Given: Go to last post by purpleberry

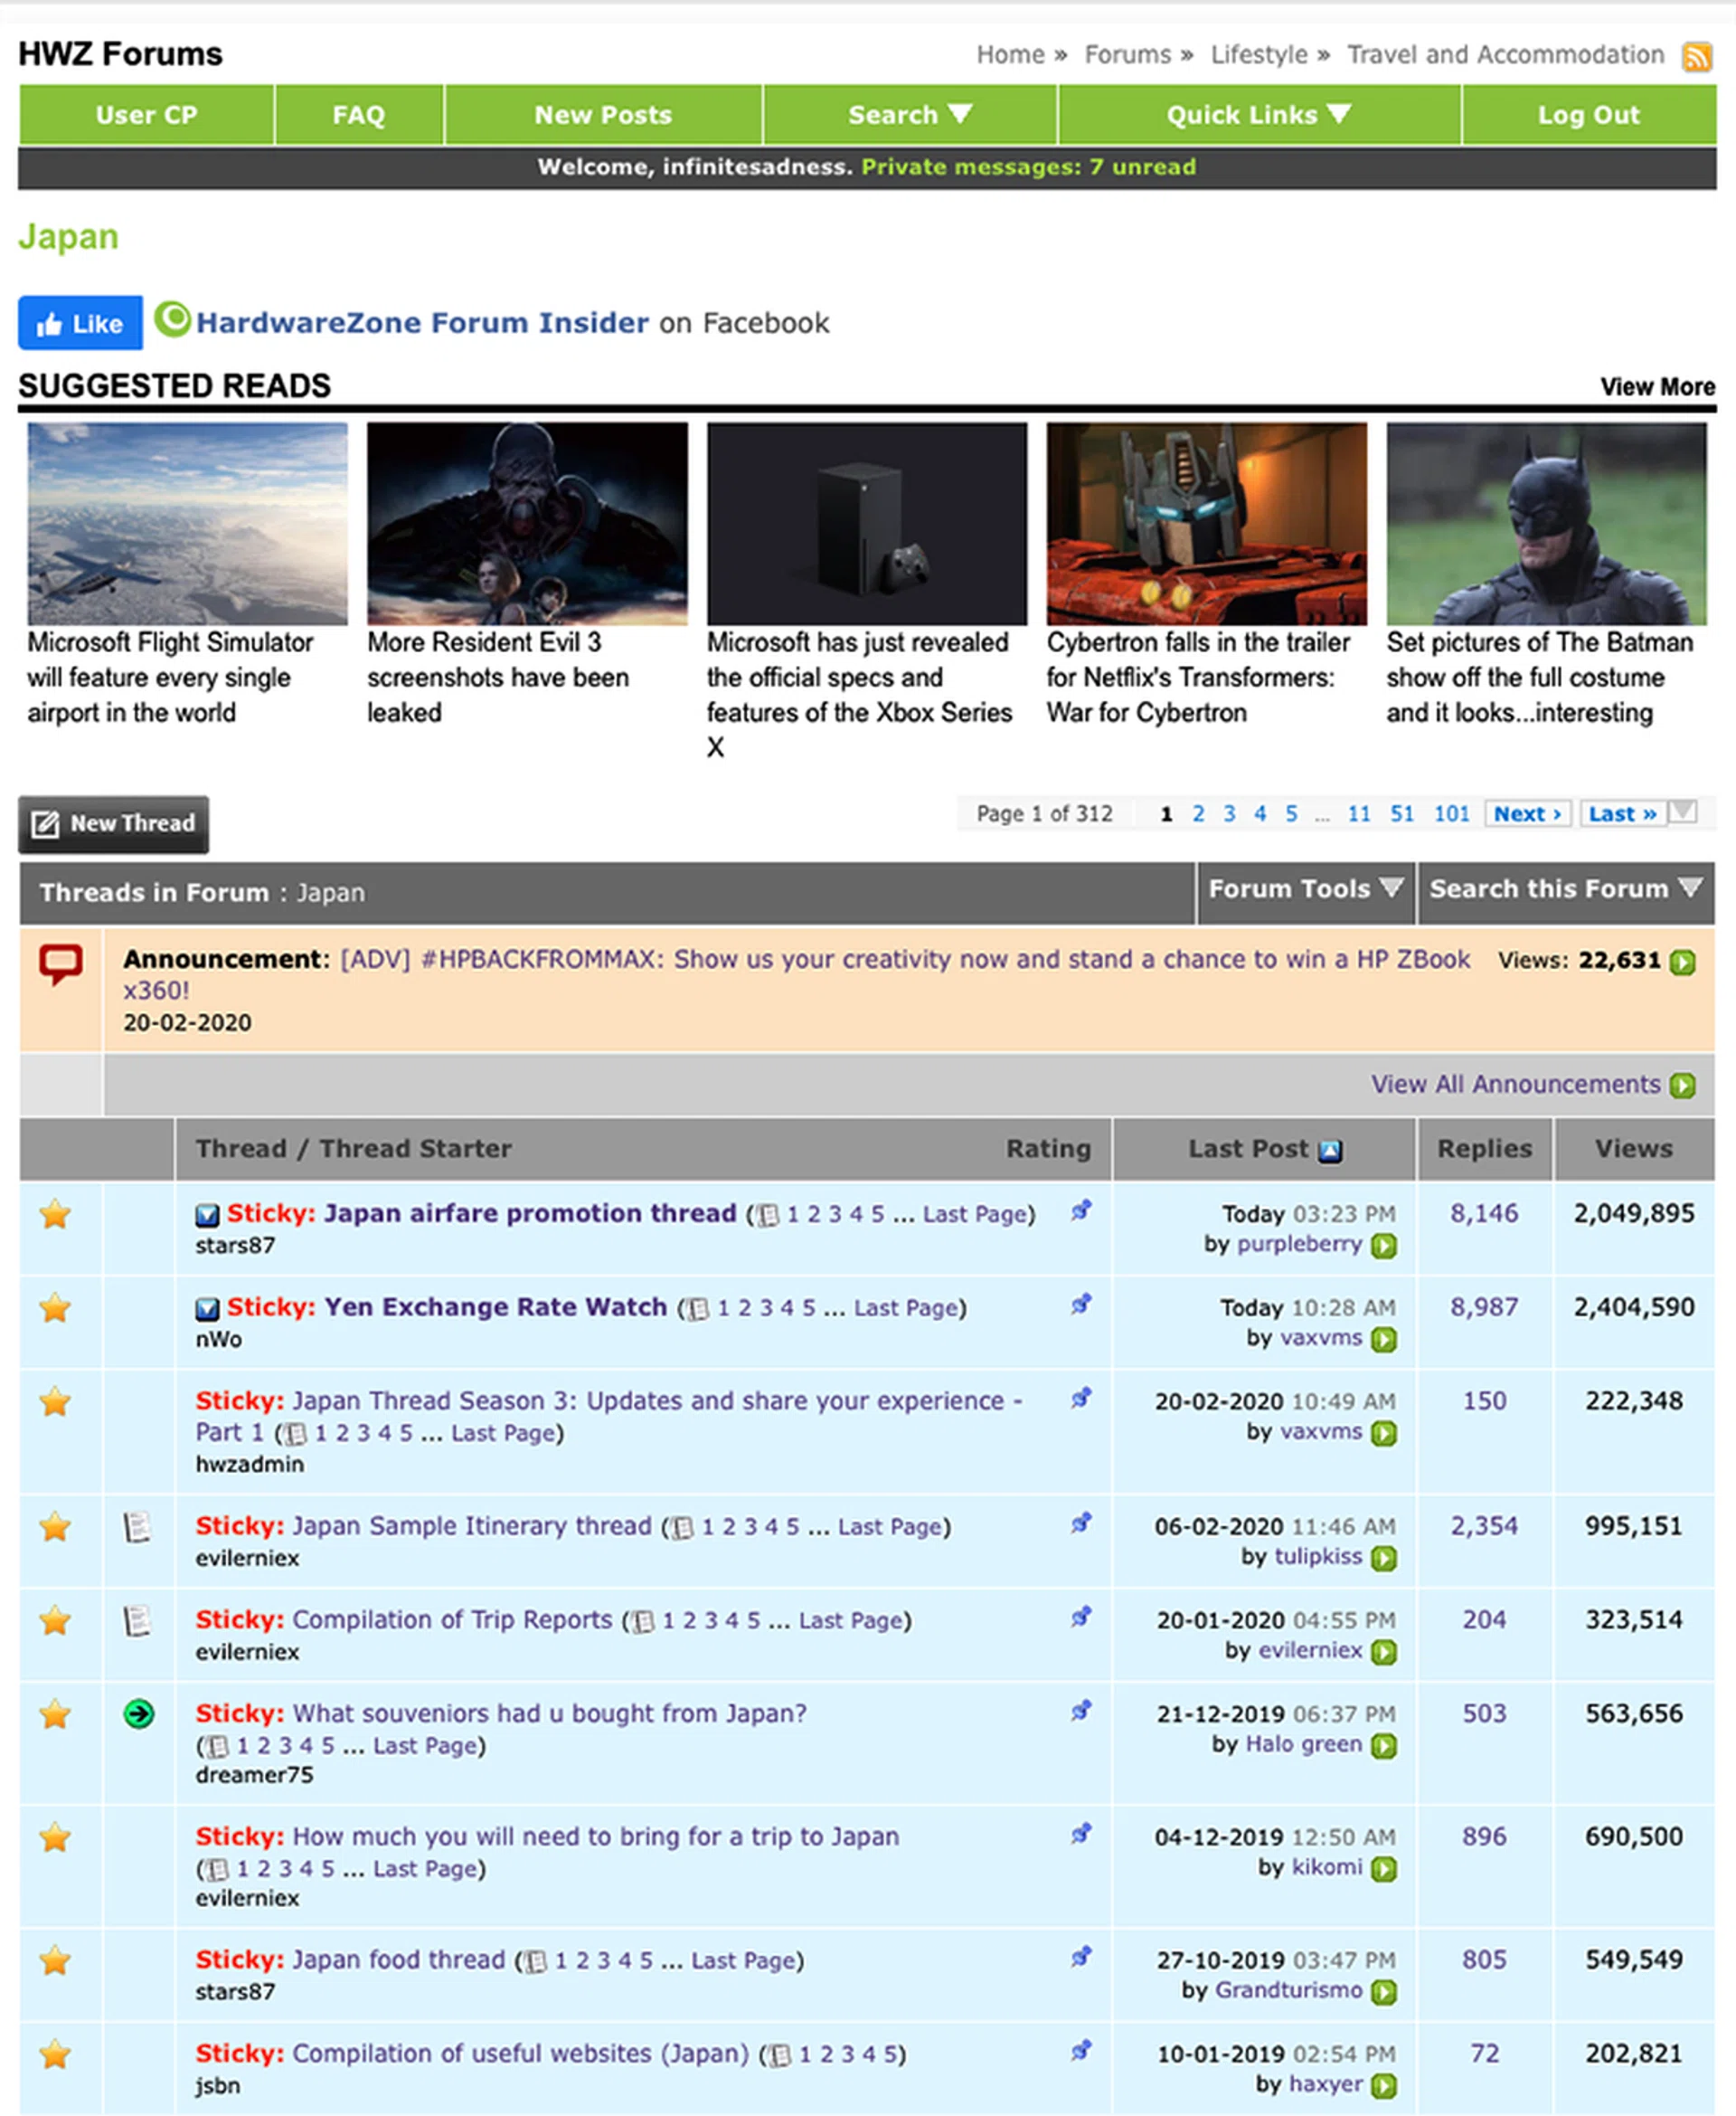Looking at the screenshot, I should point(1383,1246).
